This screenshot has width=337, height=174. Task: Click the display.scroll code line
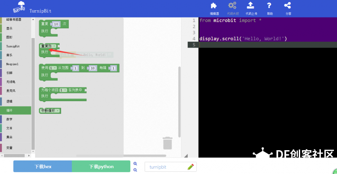(x=243, y=39)
